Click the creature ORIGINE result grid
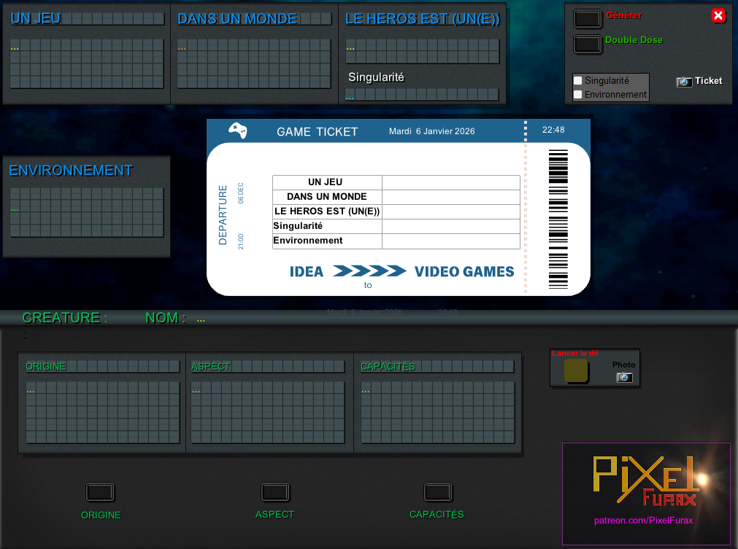 tap(103, 413)
